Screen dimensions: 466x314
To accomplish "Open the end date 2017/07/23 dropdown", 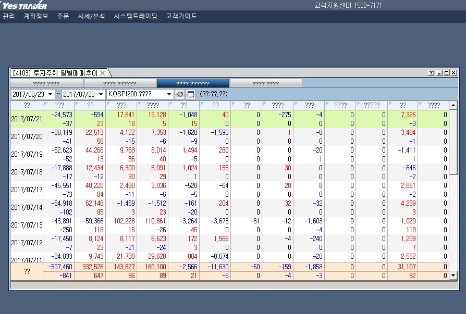I will 100,94.
